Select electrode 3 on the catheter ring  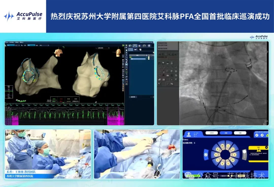click(x=234, y=155)
